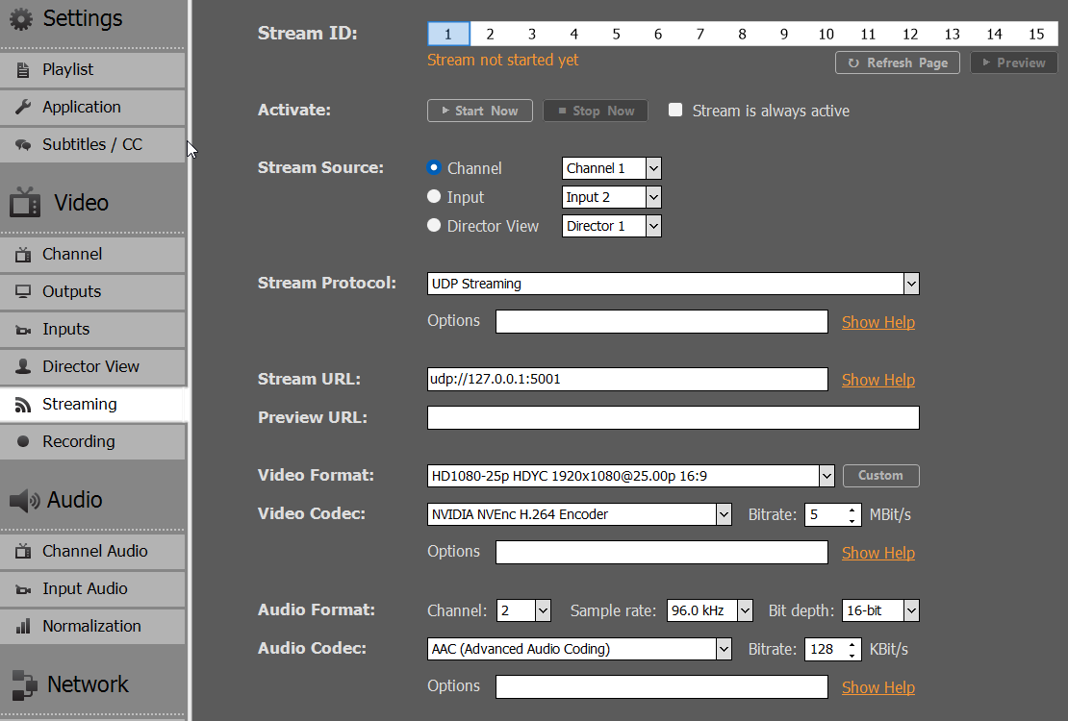This screenshot has width=1068, height=721.
Task: Open Channel Audio settings
Action: (x=92, y=552)
